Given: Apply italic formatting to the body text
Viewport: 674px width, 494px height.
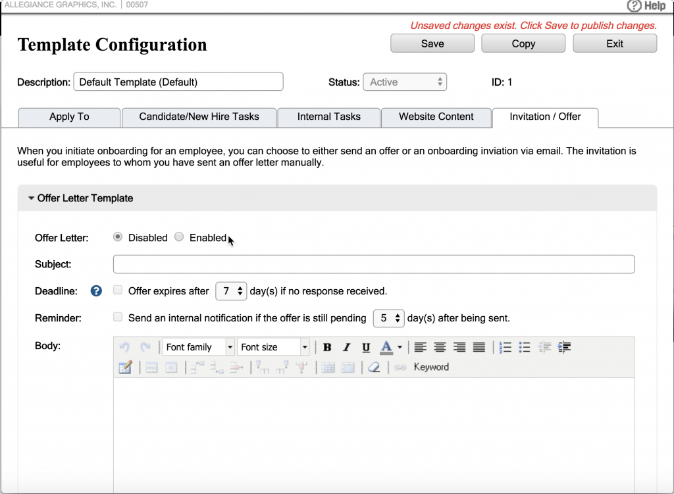Looking at the screenshot, I should 347,346.
